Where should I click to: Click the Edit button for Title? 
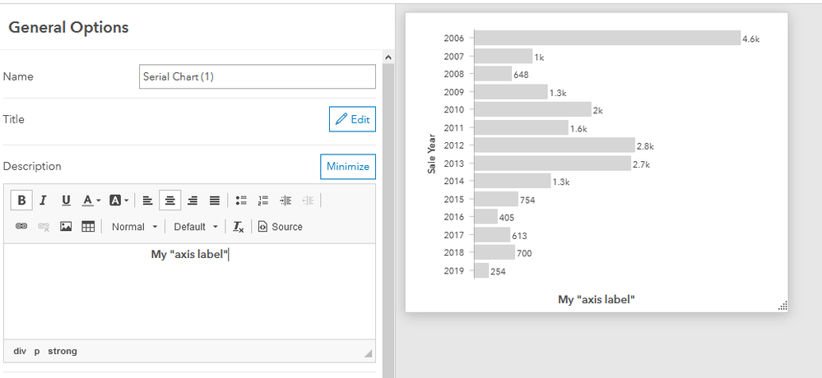[352, 119]
